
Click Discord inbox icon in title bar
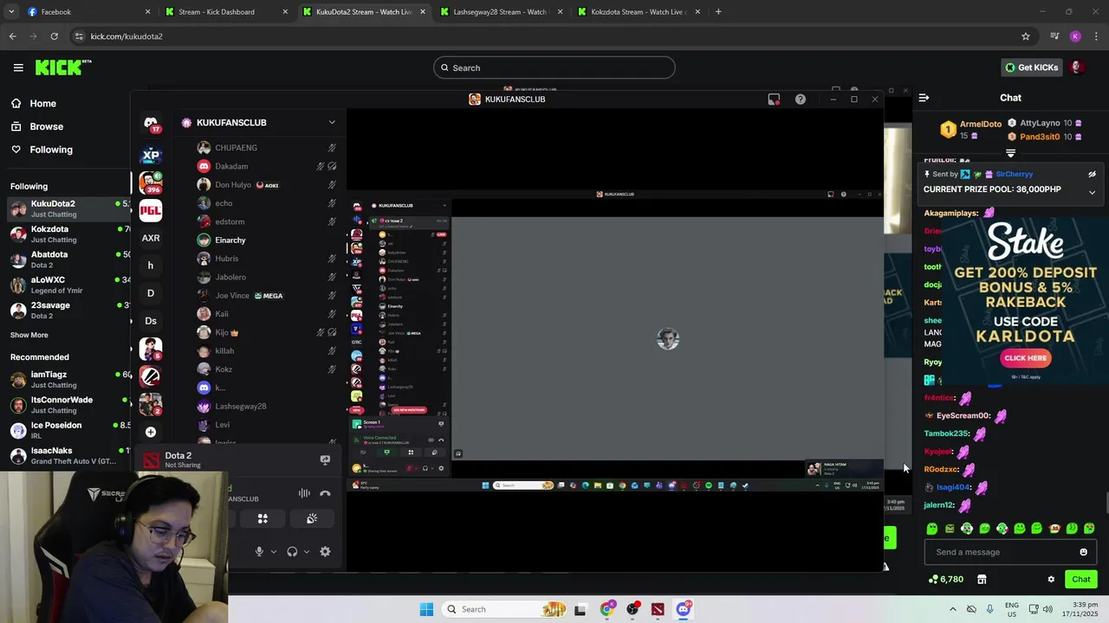[x=774, y=100]
